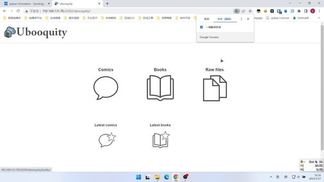Close the Google Translate popup
This screenshot has width=324, height=182.
click(248, 19)
